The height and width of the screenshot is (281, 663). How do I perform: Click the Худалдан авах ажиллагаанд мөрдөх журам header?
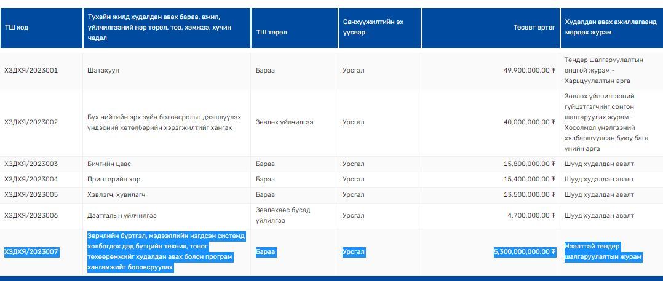(x=606, y=28)
